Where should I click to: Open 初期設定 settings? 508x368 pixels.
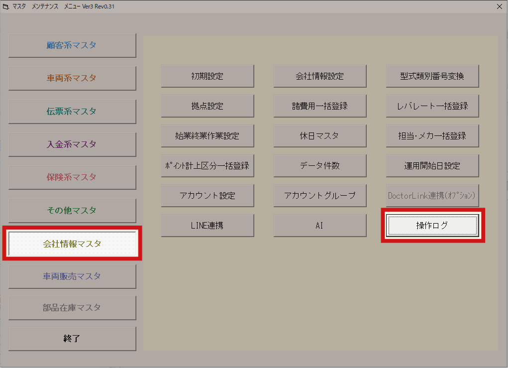pyautogui.click(x=207, y=76)
